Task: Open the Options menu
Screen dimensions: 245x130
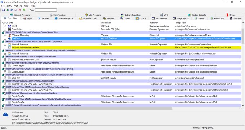Action: click(18, 6)
